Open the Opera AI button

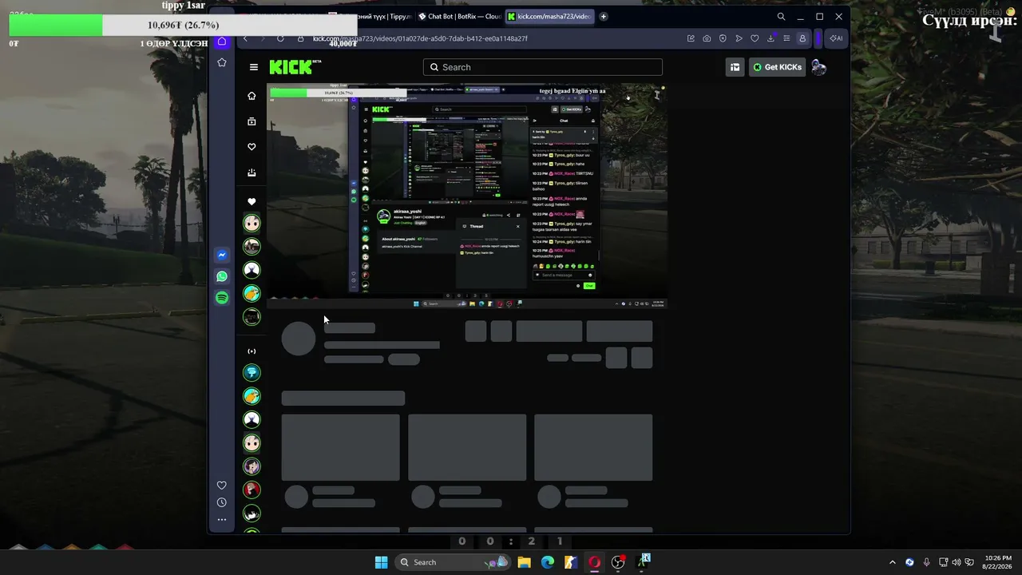click(836, 38)
